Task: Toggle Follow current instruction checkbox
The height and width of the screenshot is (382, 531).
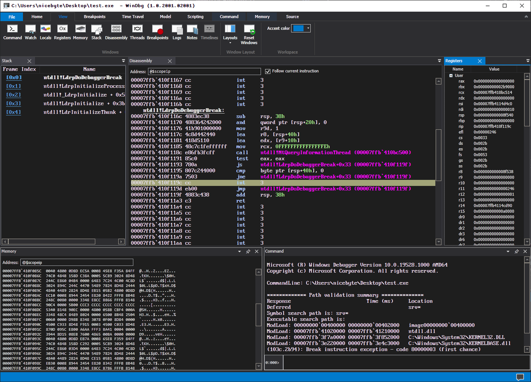Action: click(268, 71)
